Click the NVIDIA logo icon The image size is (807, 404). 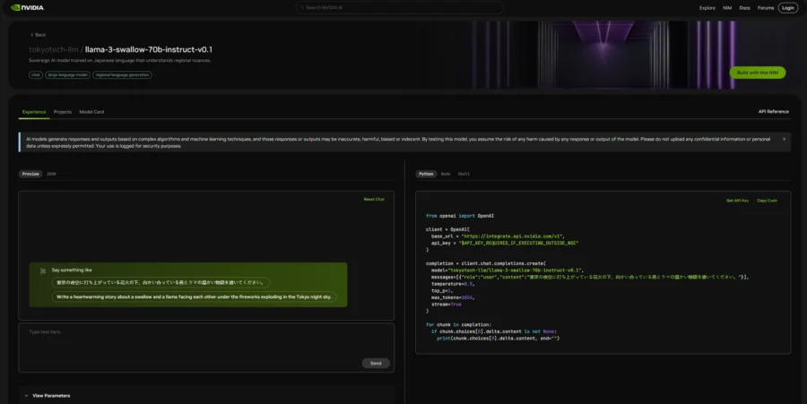(x=15, y=8)
